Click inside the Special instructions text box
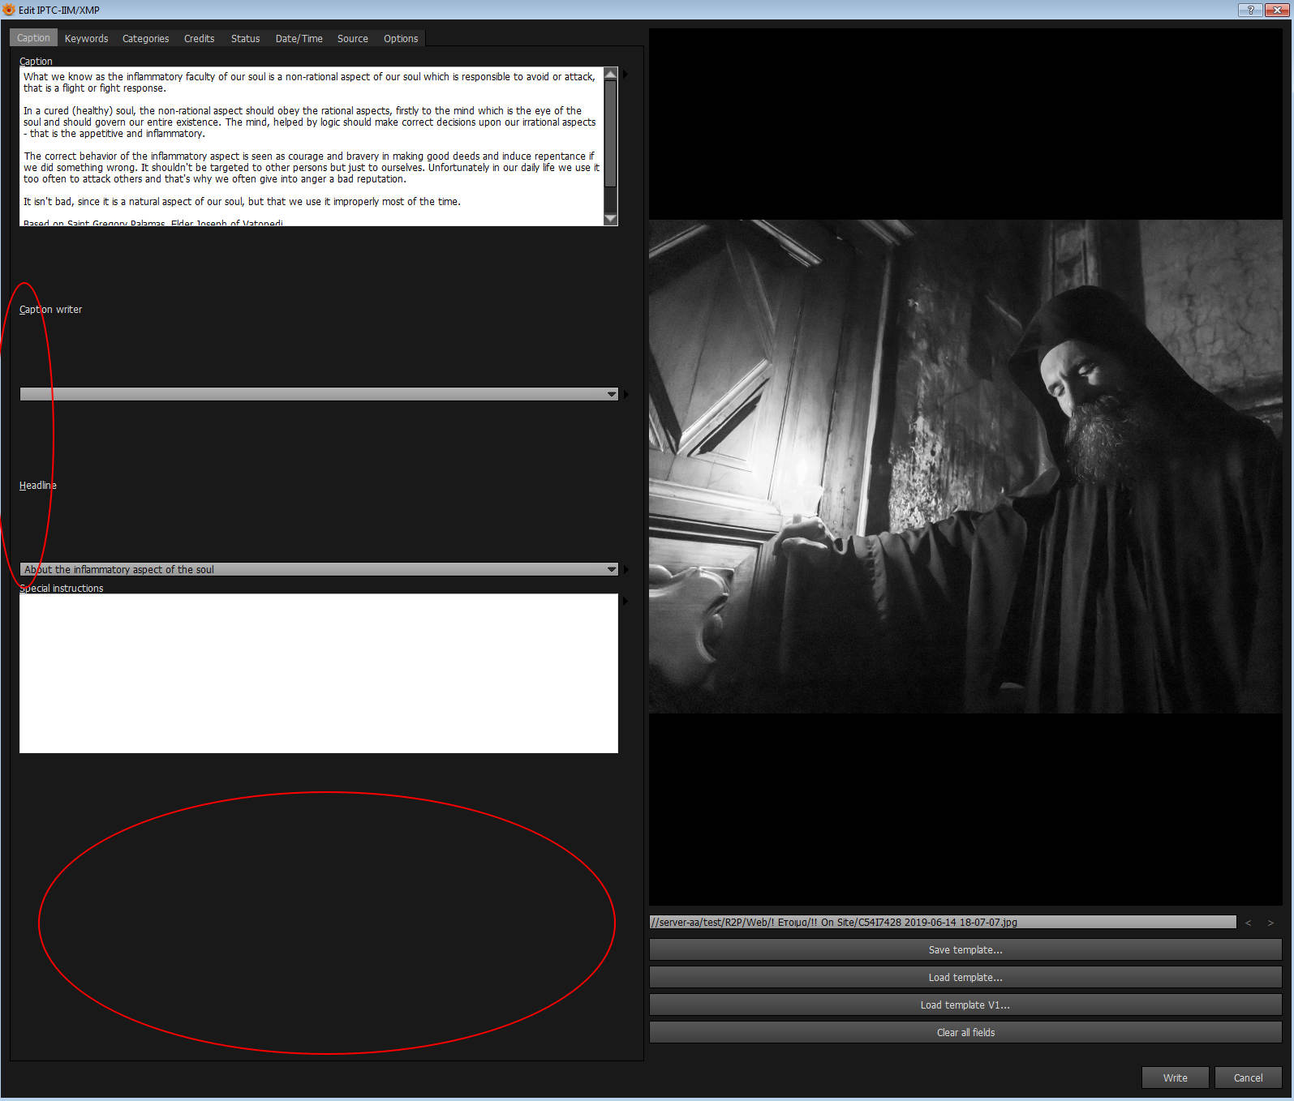 tap(319, 673)
